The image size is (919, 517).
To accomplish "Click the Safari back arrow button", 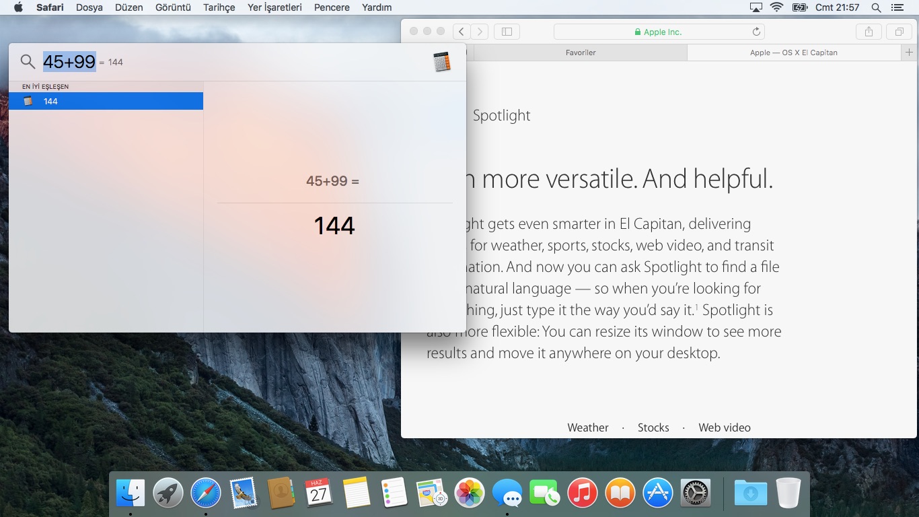I will pyautogui.click(x=462, y=32).
